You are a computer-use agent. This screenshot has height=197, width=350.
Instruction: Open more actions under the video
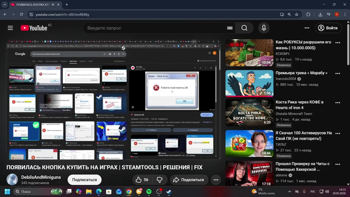[x=216, y=180]
